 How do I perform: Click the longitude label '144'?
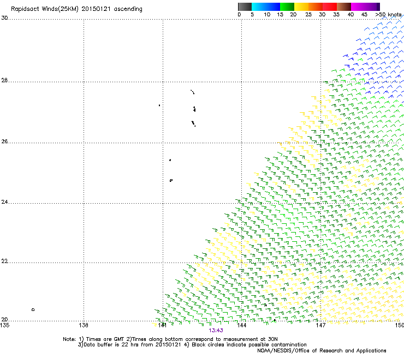click(x=241, y=325)
